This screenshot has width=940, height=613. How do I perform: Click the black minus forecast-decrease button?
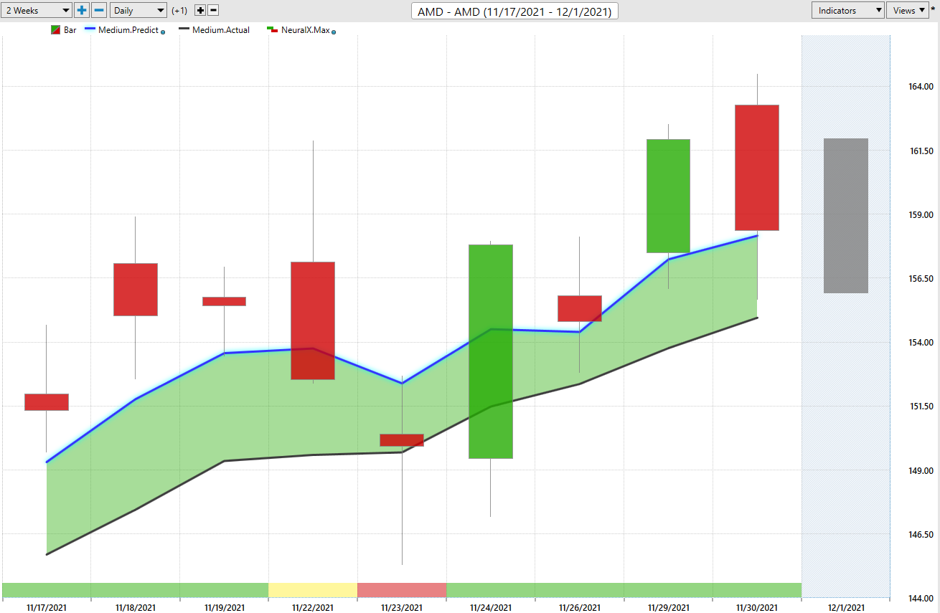213,10
